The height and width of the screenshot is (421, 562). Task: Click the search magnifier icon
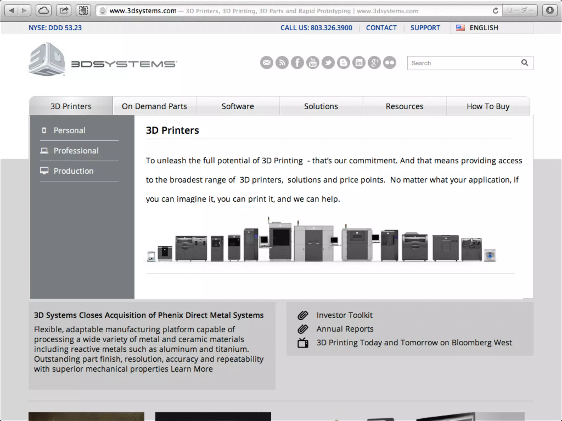524,63
